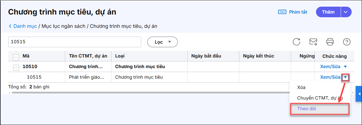
Task: Open help via the question mark icon
Action: point(346,42)
